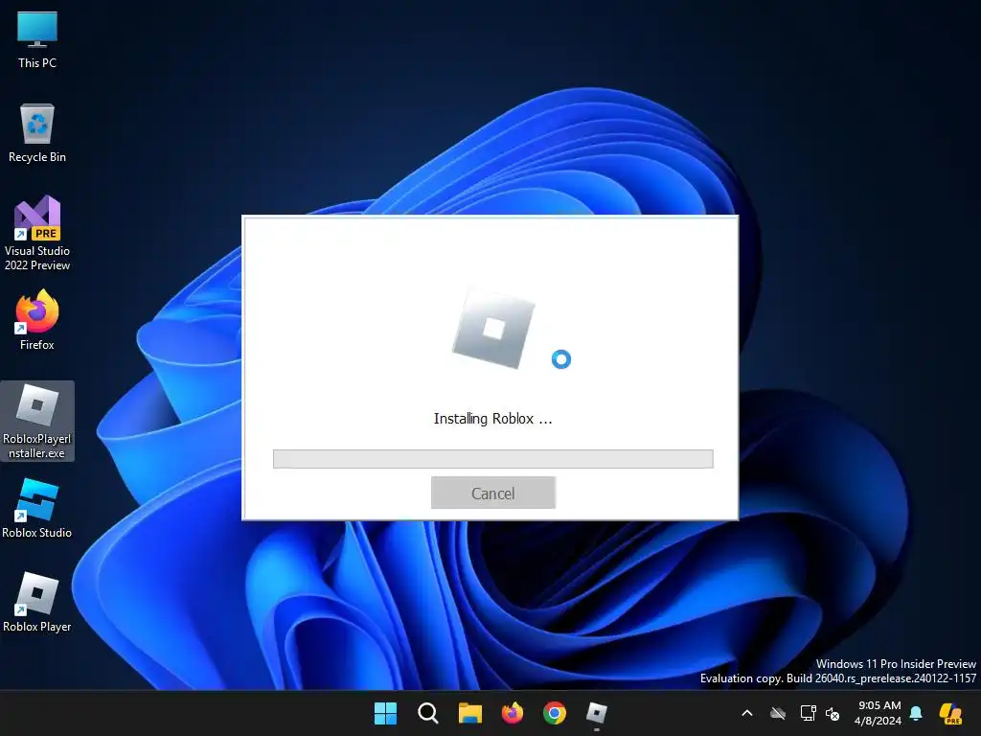The width and height of the screenshot is (981, 736).
Task: Click the OneDrive cloud tray icon
Action: [x=778, y=713]
